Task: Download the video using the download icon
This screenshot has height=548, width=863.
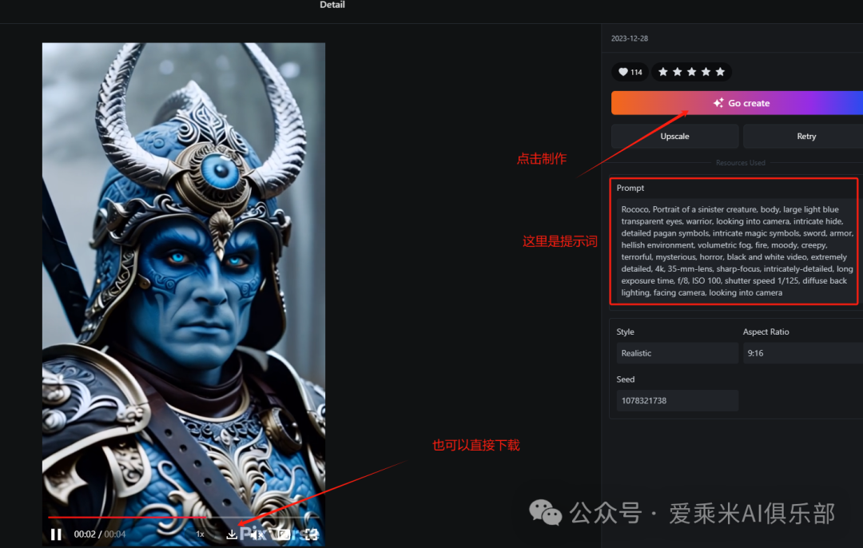Action: pyautogui.click(x=232, y=534)
